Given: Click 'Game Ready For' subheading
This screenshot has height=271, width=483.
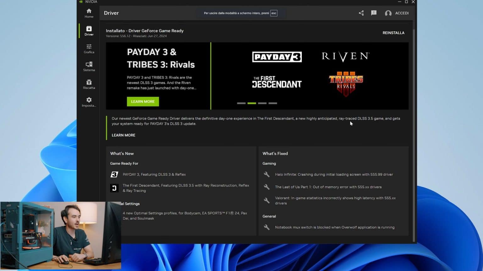Looking at the screenshot, I should 124,163.
